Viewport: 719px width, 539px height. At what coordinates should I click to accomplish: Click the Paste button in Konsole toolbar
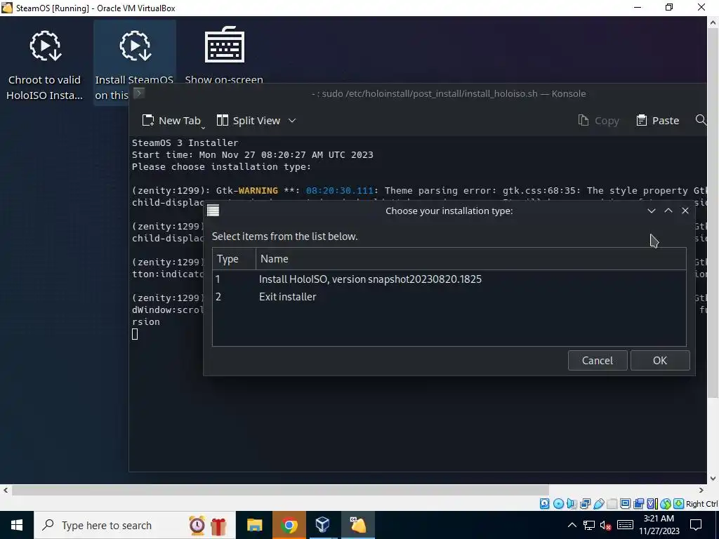pyautogui.click(x=657, y=121)
